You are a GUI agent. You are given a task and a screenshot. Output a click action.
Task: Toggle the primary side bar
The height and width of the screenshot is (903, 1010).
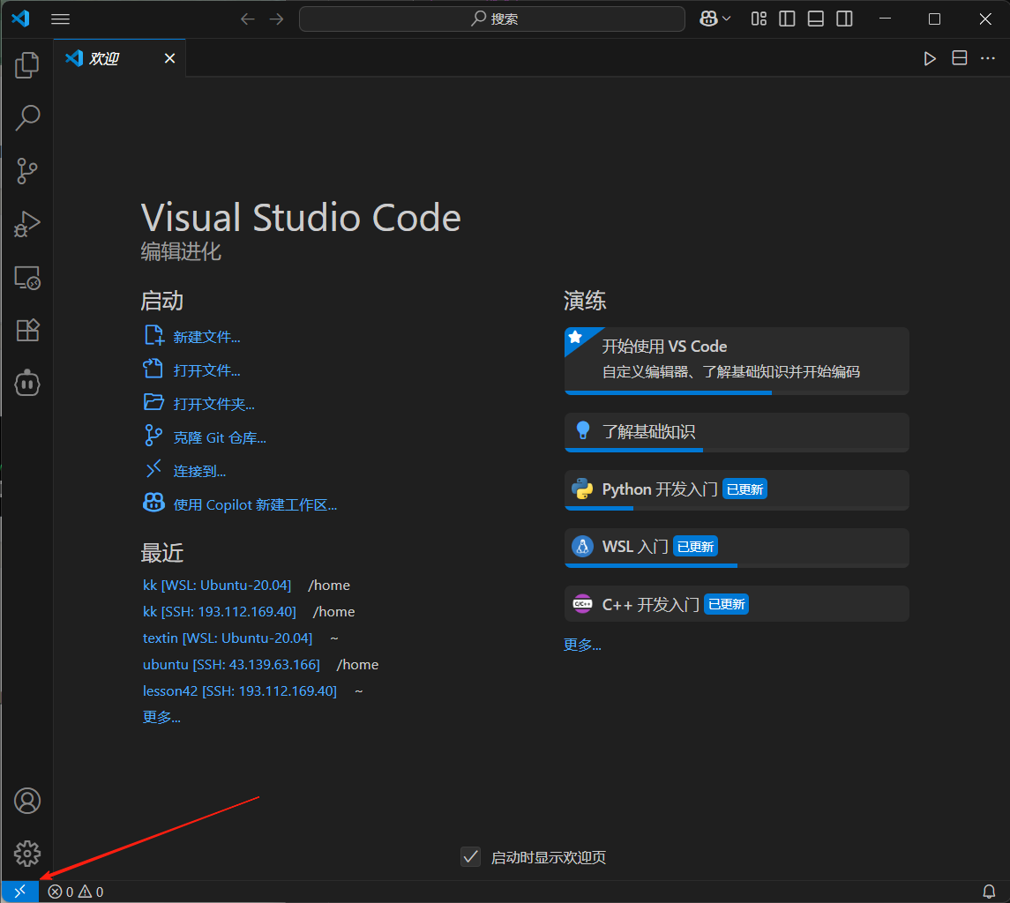787,19
